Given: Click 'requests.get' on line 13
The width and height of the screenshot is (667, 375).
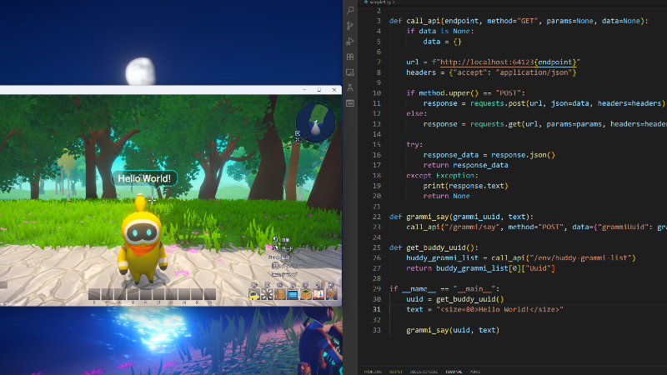Looking at the screenshot, I should click(495, 124).
